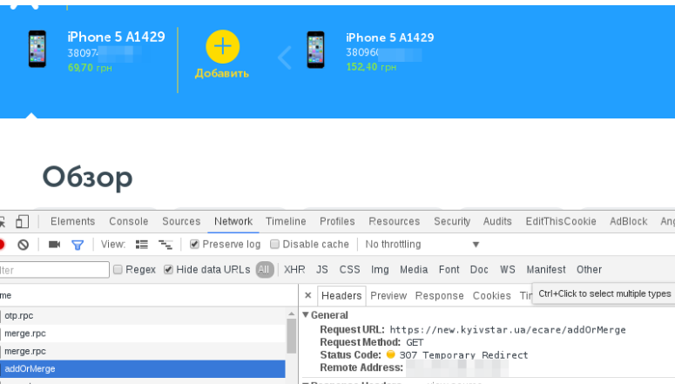Click the second iPhone 5 A1429 title
Viewport: 675px width, 384px height.
click(390, 38)
